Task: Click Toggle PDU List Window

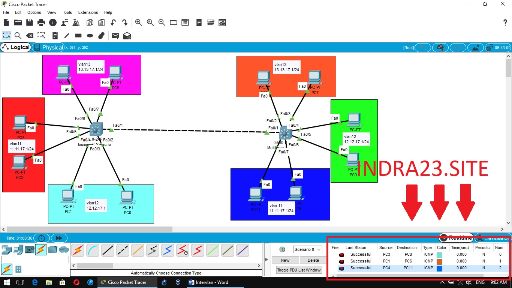Action: pos(299,270)
